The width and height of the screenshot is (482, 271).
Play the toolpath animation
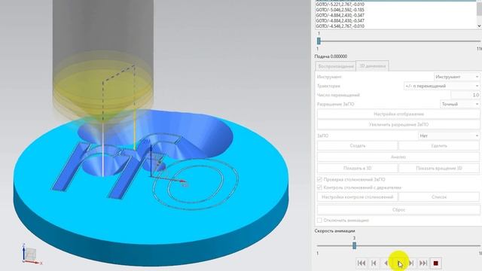pos(398,263)
